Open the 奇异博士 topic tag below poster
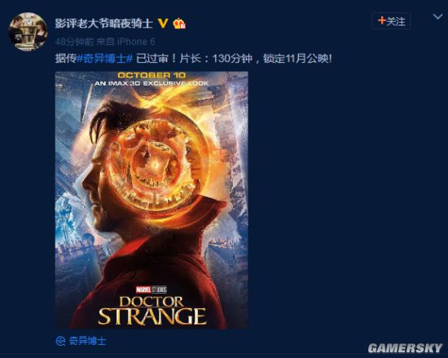 (87, 341)
